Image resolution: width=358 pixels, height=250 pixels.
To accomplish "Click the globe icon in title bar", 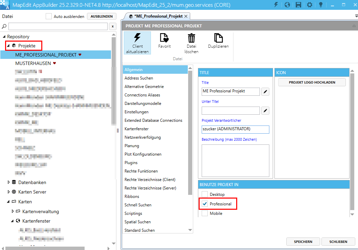I will click(287, 5).
